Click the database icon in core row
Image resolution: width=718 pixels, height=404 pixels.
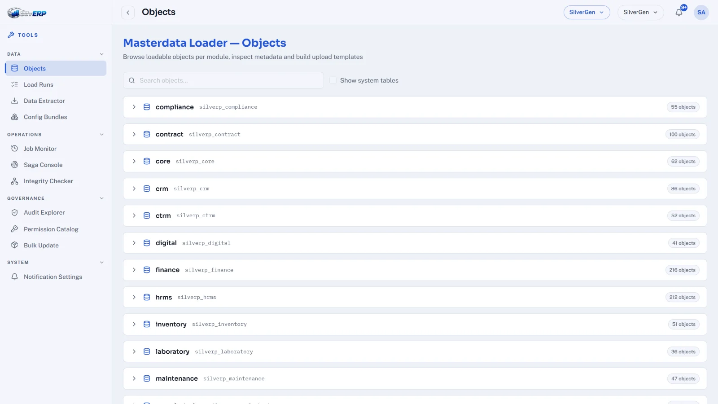coord(147,161)
